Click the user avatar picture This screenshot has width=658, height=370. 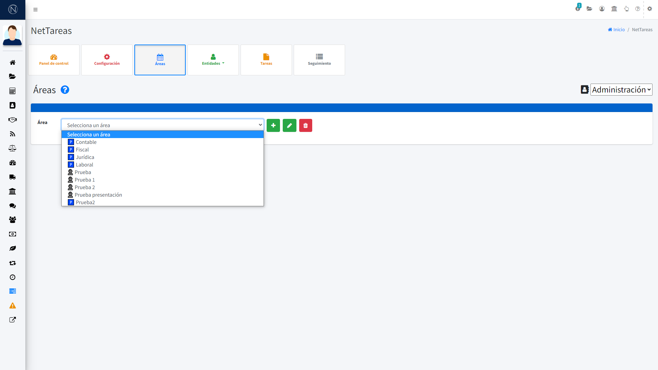click(12, 35)
